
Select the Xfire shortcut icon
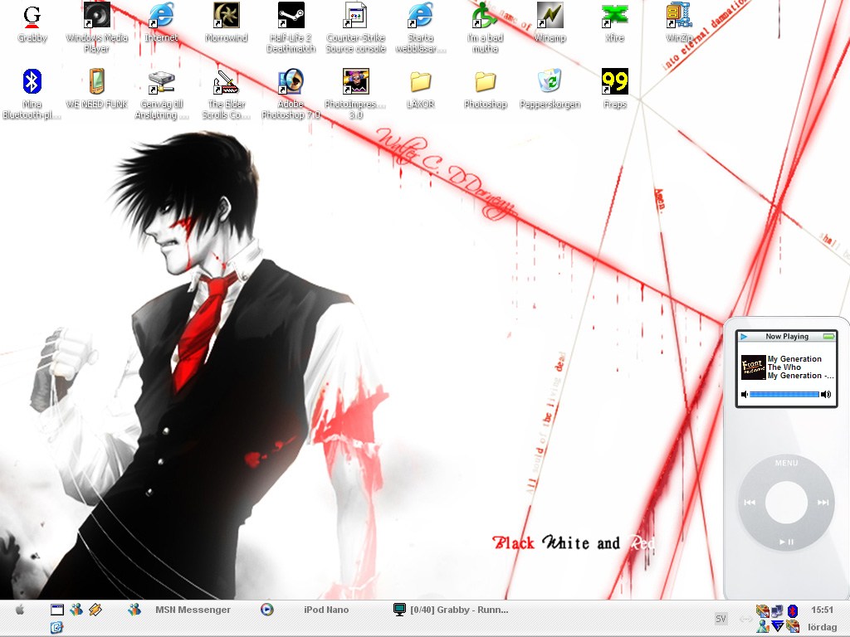[614, 16]
